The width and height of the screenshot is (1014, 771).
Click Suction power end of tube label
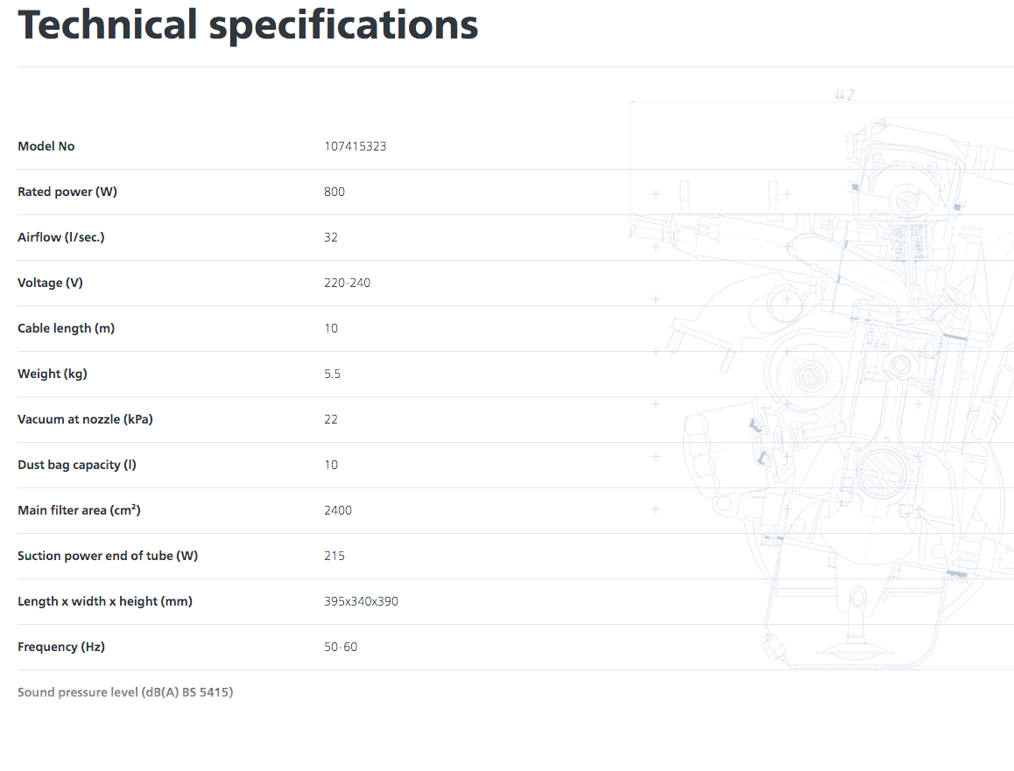pyautogui.click(x=108, y=556)
